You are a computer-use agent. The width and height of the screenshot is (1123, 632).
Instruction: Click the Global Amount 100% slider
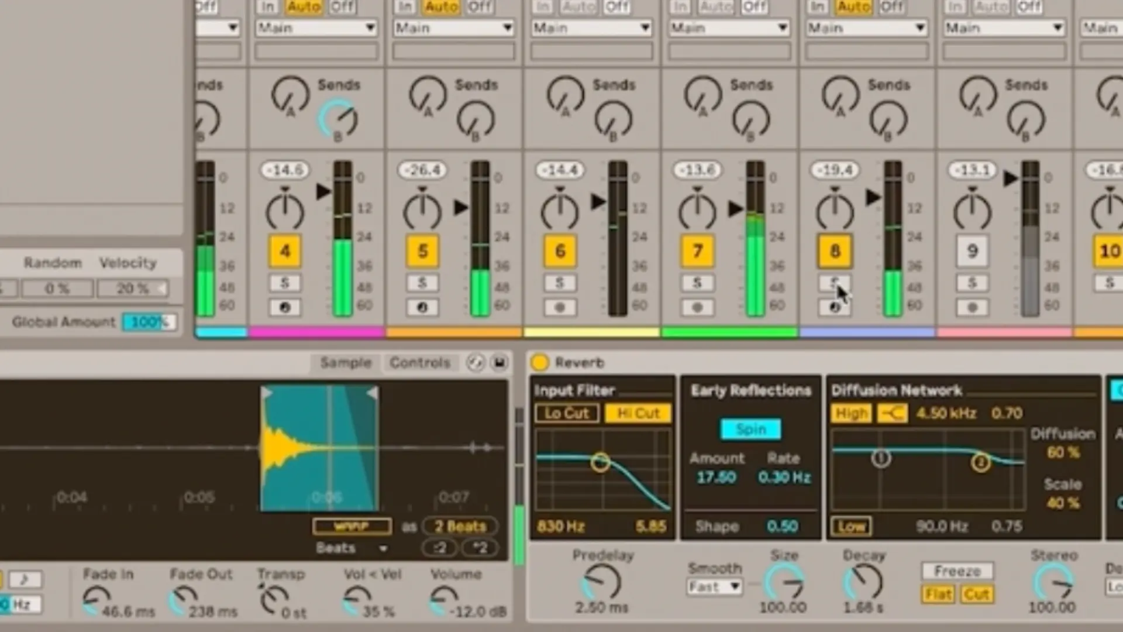coord(150,322)
